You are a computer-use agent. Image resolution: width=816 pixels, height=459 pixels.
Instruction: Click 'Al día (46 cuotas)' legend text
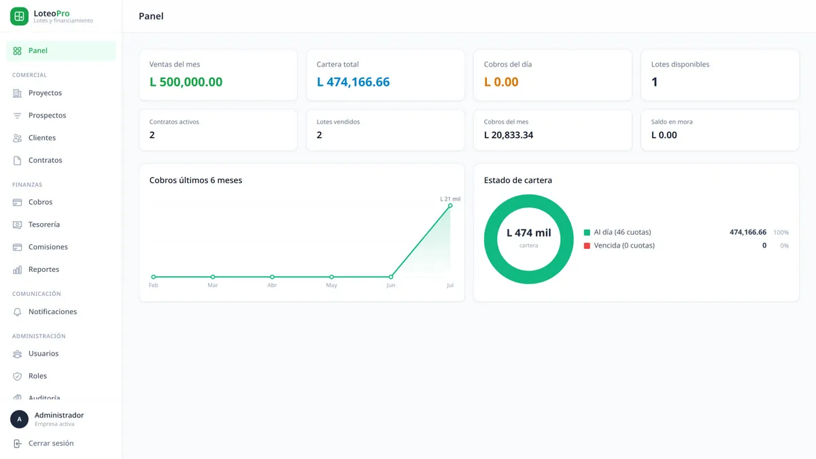pos(622,233)
